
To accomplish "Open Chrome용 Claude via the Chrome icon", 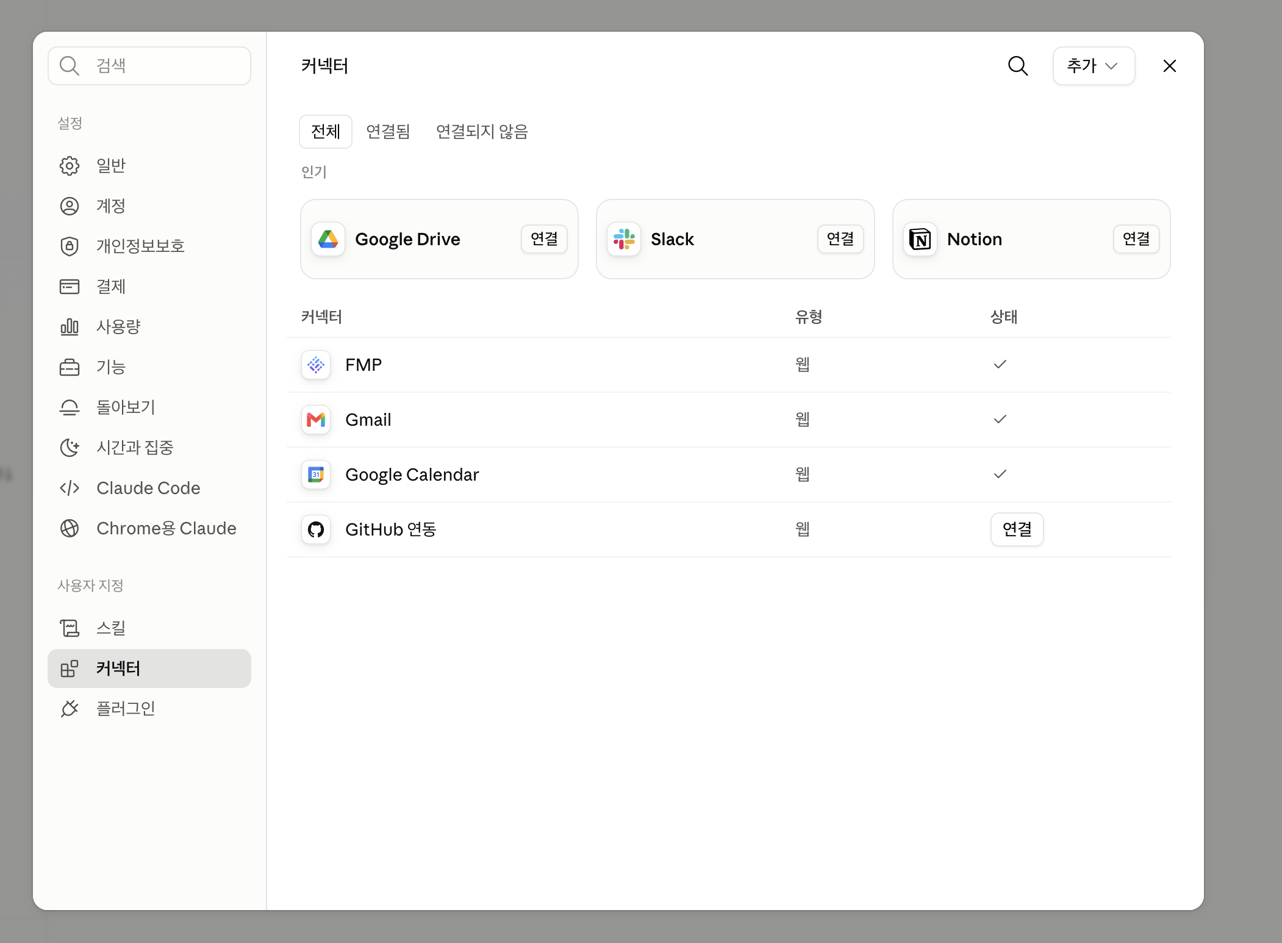I will coord(70,528).
